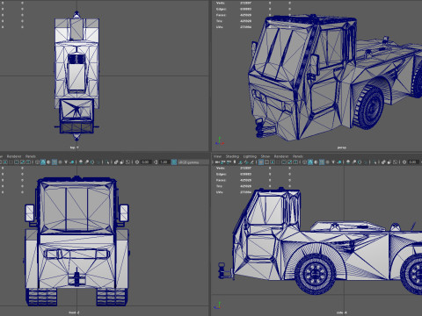Click "Verts:" HUD label in perspective viewport

click(x=221, y=3)
